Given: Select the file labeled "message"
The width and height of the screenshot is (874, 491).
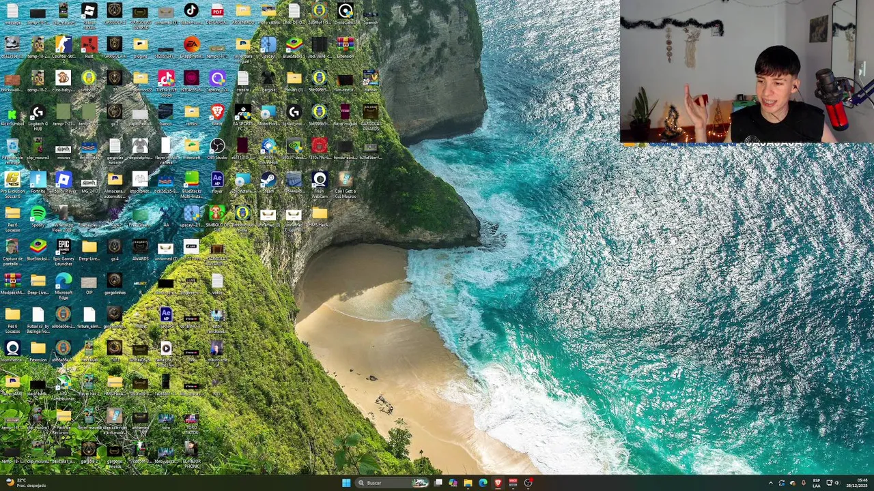Looking at the screenshot, I should (12, 14).
